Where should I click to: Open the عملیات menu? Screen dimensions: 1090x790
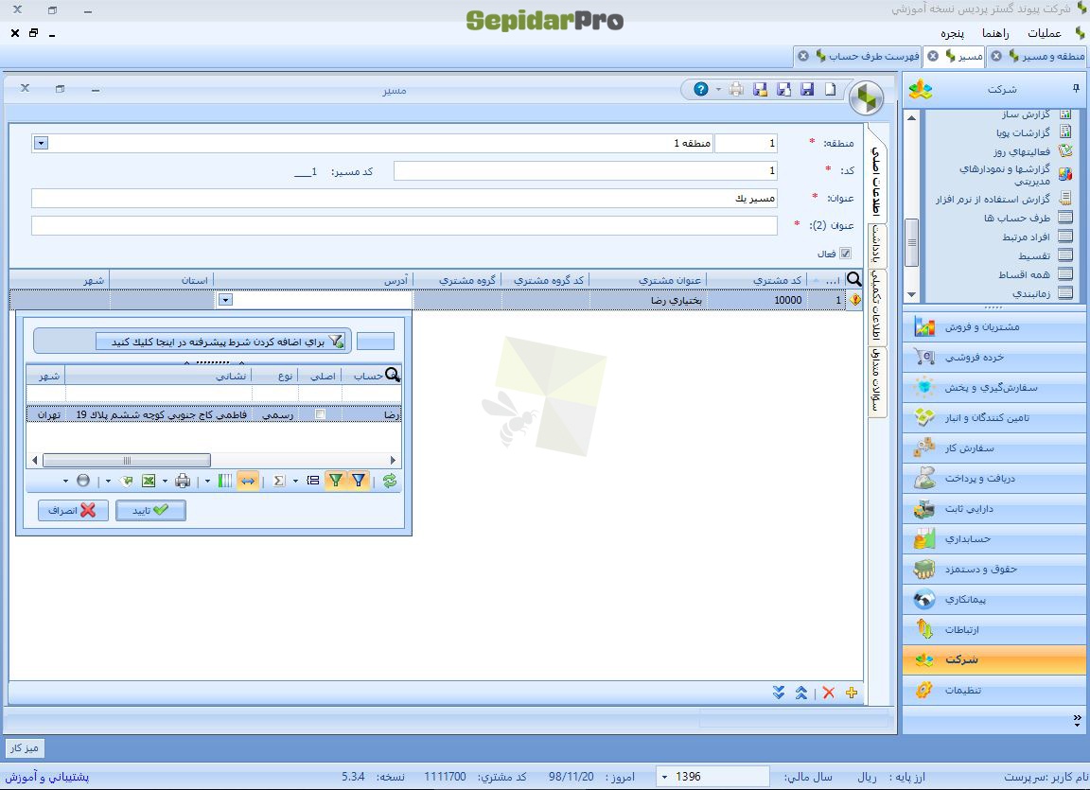click(1045, 33)
